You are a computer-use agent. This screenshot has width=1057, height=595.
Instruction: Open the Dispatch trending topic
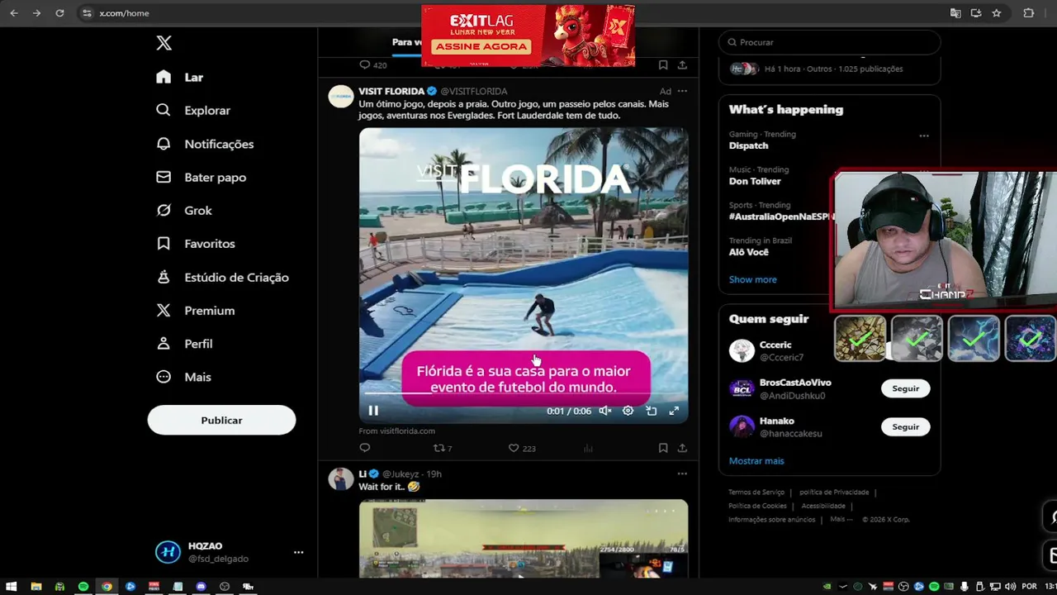(x=748, y=145)
